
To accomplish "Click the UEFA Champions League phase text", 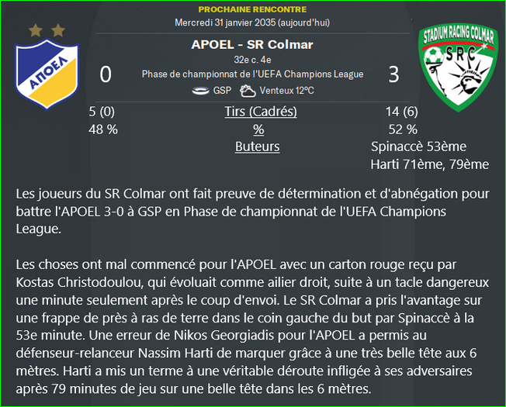I will coord(253,74).
